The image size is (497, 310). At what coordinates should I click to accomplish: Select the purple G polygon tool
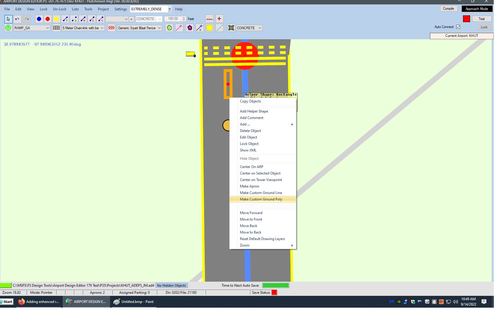point(189,28)
